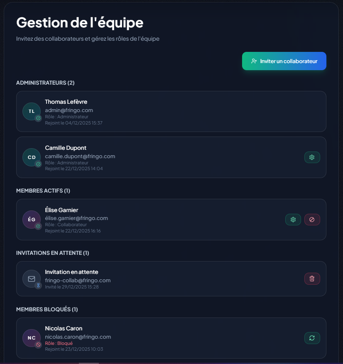Click the NC avatar of Nicolas Caron
The image size is (343, 364).
coord(32,338)
